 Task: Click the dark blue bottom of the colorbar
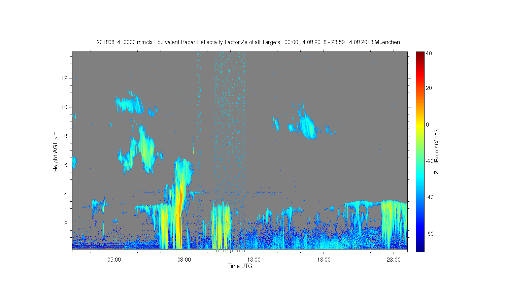click(419, 248)
